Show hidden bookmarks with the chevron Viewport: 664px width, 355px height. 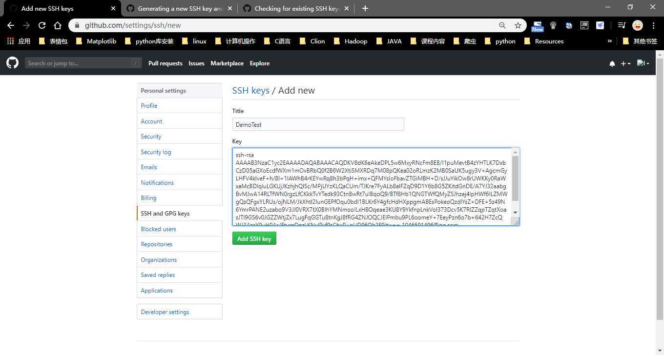(x=609, y=41)
